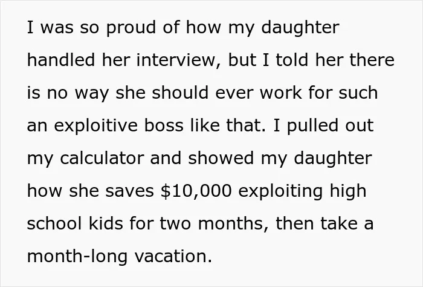Click the "$10,000" amount
Viewport: 423px width, 287px height.
point(196,191)
